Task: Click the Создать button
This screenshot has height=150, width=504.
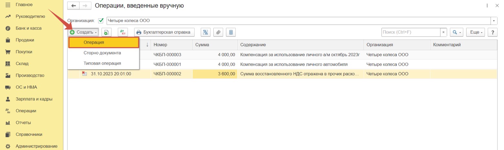Action: [x=83, y=32]
